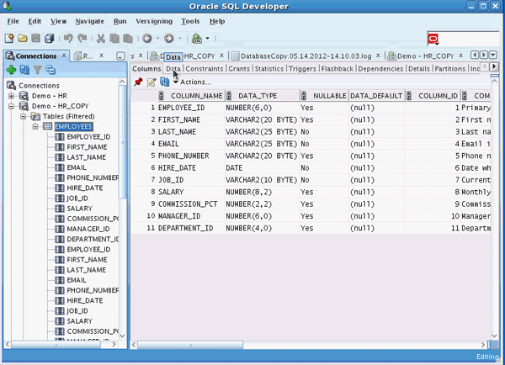Click the Oracle search icon
The width and height of the screenshot is (505, 365).
pyautogui.click(x=433, y=40)
